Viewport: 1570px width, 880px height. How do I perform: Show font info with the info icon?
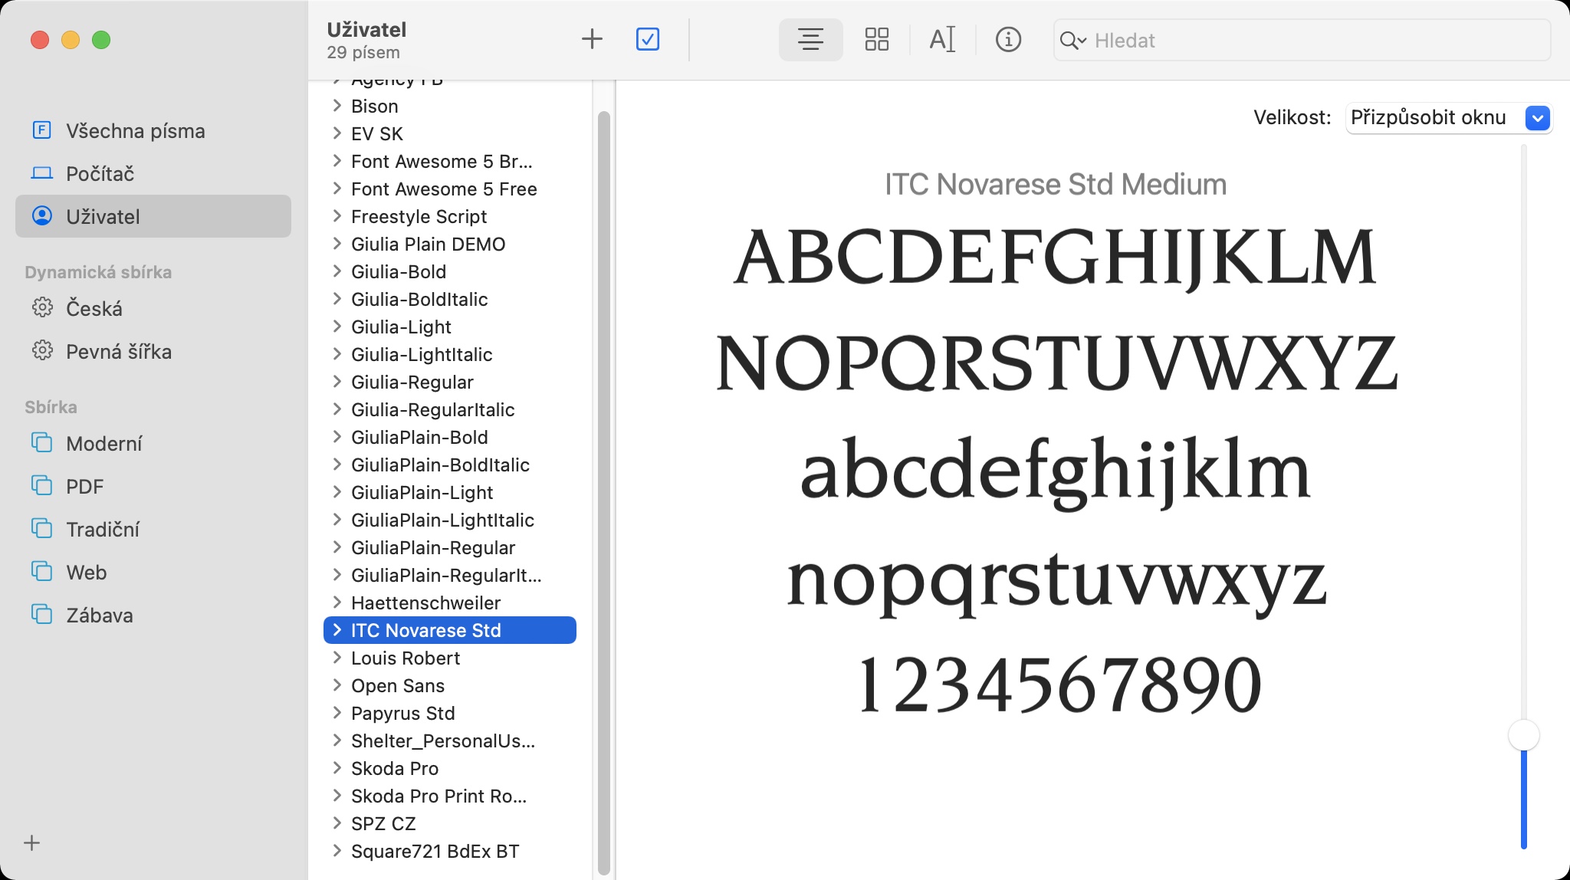tap(1008, 39)
